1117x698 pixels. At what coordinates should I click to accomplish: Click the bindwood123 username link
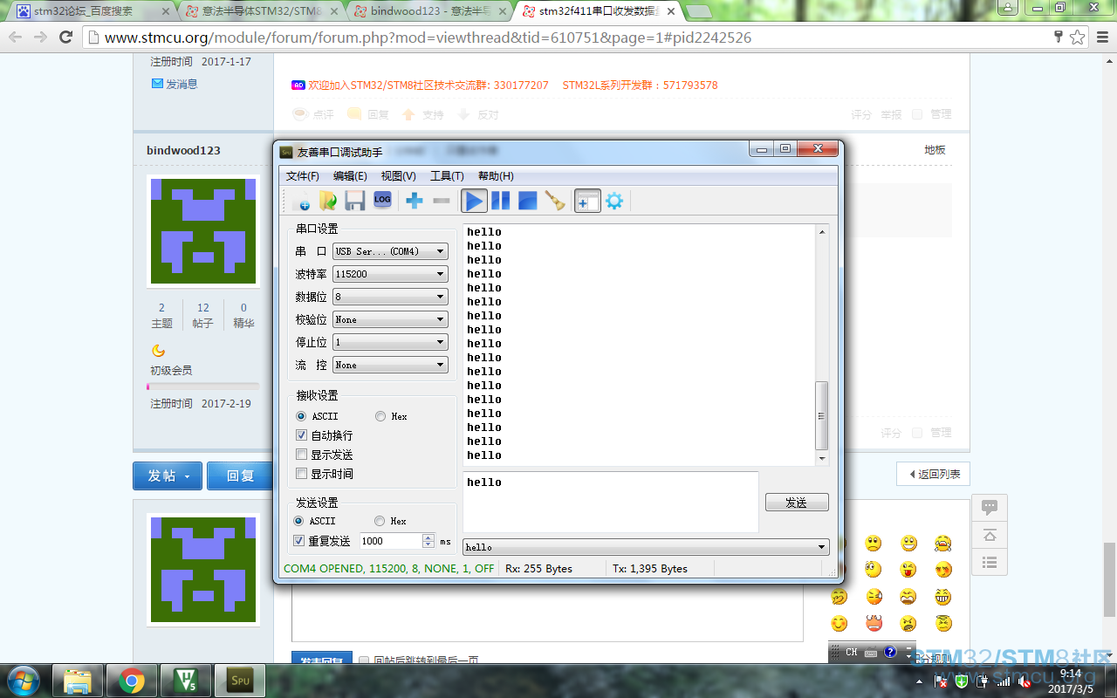point(183,150)
